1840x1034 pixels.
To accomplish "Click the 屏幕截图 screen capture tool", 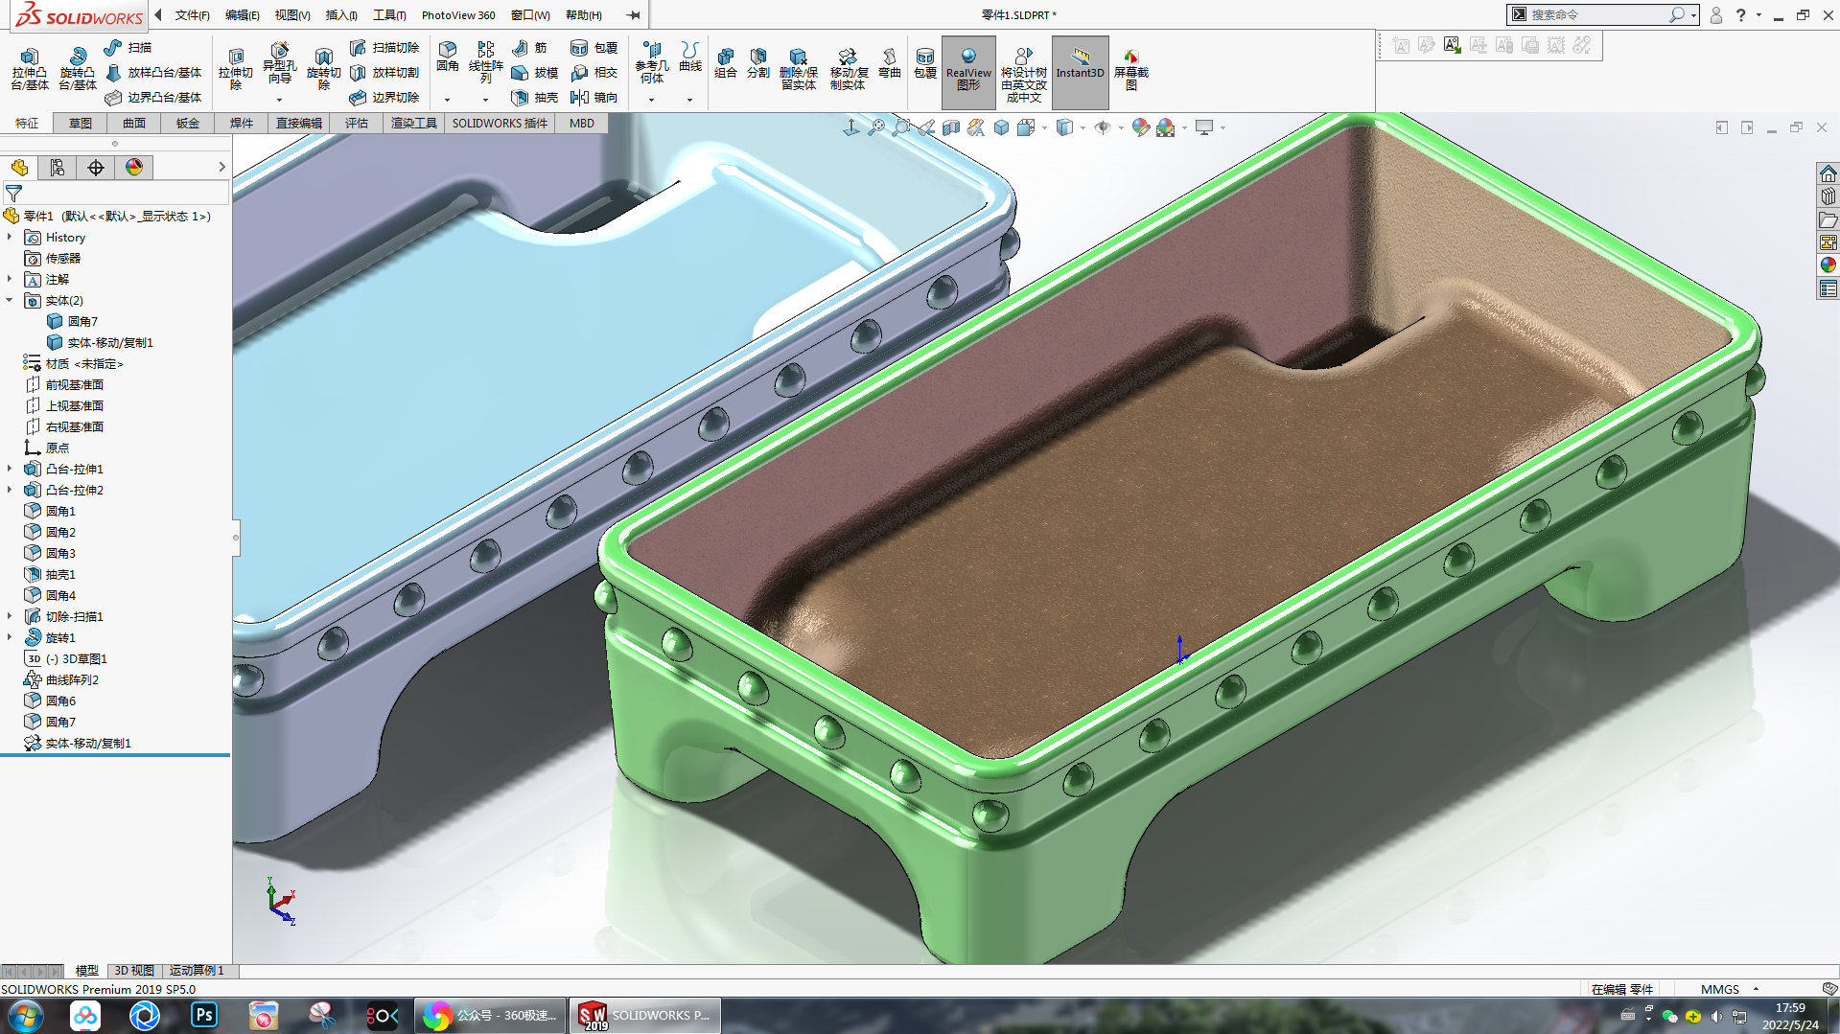I will [1131, 69].
